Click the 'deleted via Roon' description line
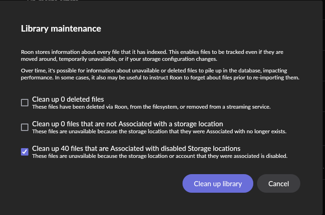325x215 pixels. pos(151,107)
